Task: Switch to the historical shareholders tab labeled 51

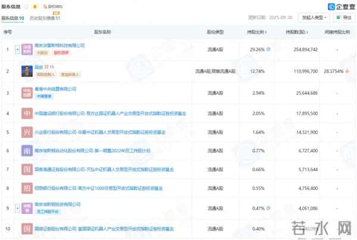Action: (x=45, y=18)
